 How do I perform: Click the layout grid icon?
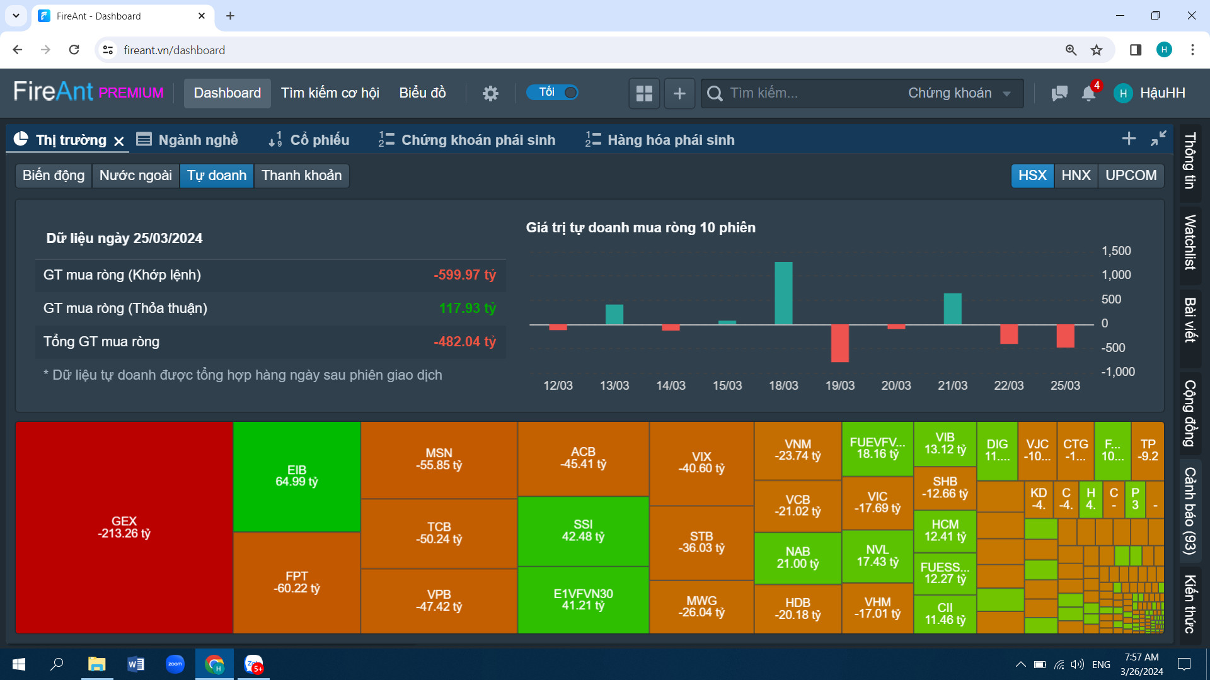tap(644, 93)
